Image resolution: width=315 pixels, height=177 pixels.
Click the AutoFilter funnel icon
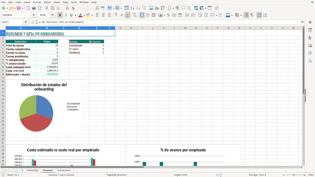pyautogui.click(x=144, y=8)
